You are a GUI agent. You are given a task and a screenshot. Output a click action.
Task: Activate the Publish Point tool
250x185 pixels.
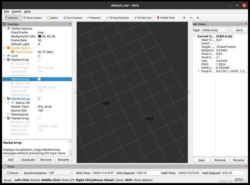(166, 18)
